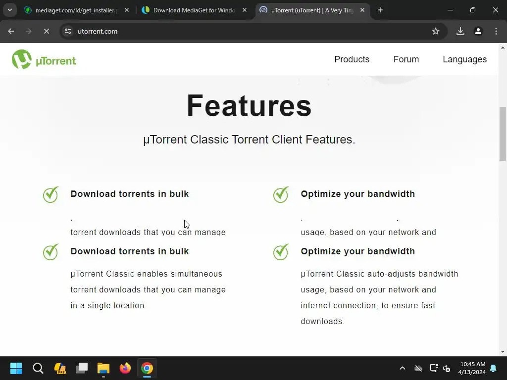Screen dimensions: 507x380
Task: Open the notifications bell icon
Action: (494, 368)
